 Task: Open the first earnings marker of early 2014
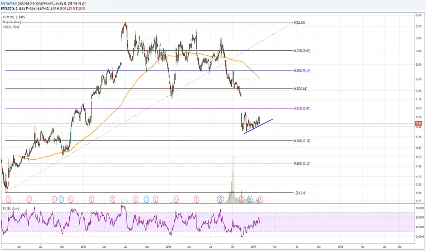(x=8, y=199)
